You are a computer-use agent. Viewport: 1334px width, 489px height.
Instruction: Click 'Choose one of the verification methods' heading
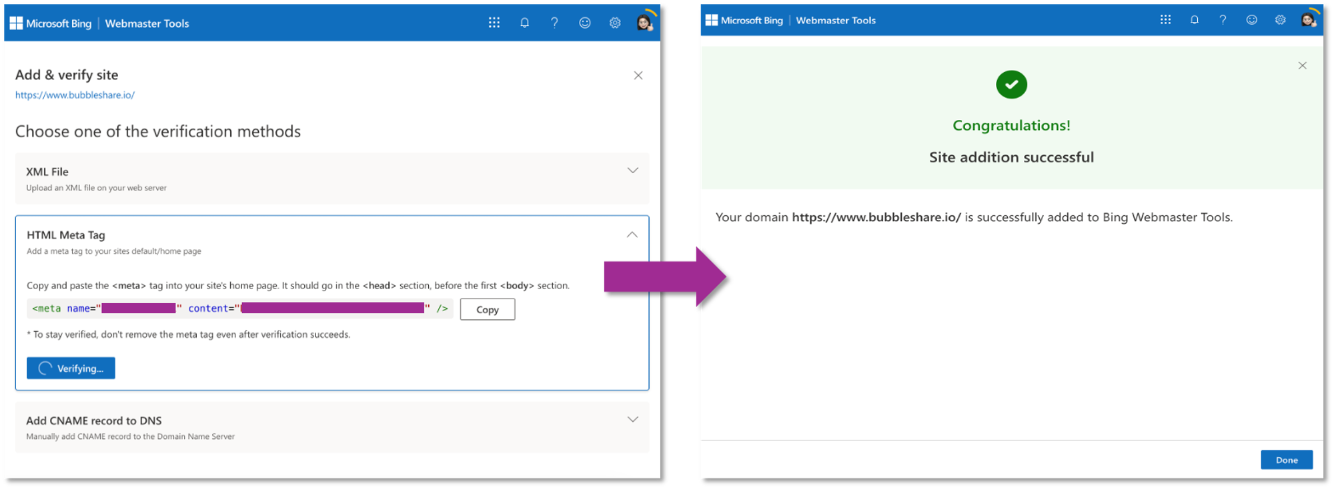coord(158,131)
